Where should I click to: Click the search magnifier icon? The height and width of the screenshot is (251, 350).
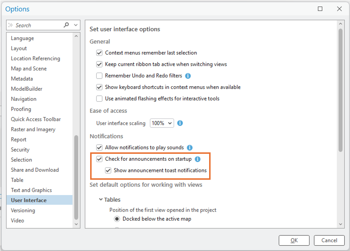pyautogui.click(x=66, y=25)
